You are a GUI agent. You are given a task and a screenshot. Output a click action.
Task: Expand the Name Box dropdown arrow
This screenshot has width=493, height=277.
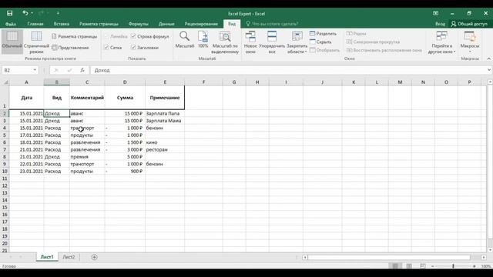[35, 70]
